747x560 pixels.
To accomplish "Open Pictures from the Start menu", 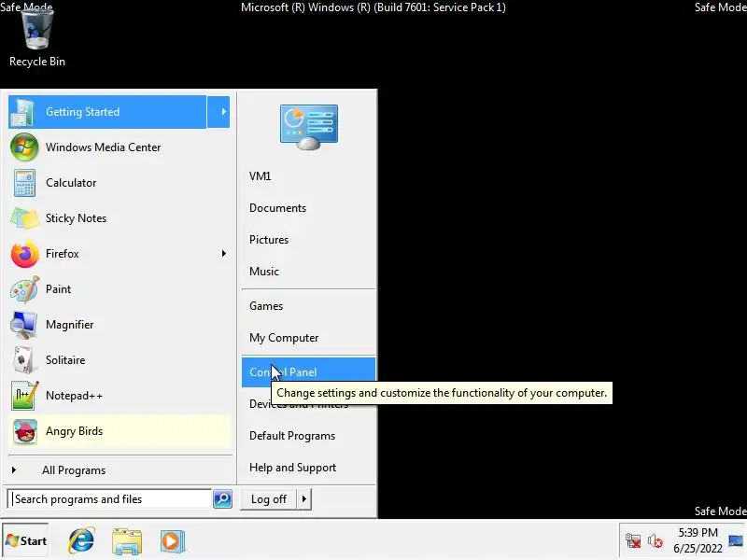I will pyautogui.click(x=269, y=240).
